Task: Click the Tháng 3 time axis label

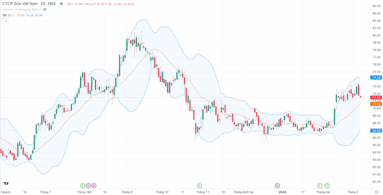Action: tap(353, 192)
